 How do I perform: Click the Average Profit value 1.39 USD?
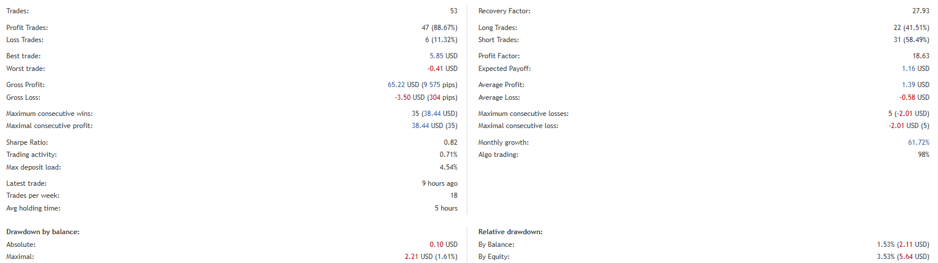pyautogui.click(x=915, y=85)
